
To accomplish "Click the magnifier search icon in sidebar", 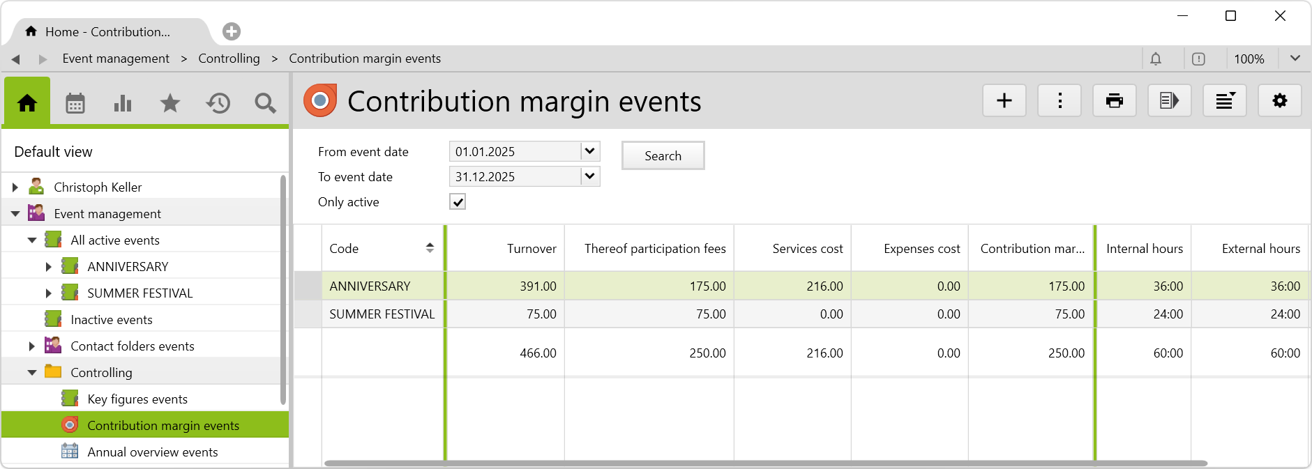I will point(265,104).
